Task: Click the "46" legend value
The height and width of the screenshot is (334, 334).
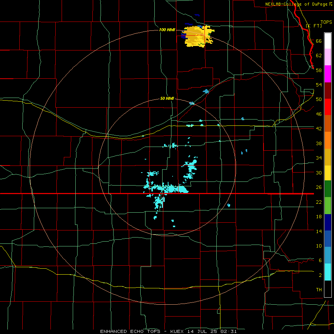Action: 319,114
